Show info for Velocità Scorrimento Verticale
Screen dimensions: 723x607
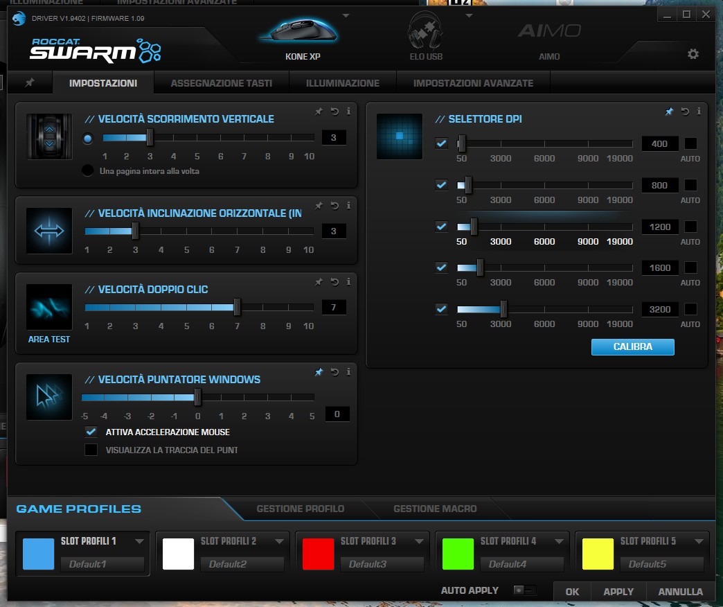(348, 111)
